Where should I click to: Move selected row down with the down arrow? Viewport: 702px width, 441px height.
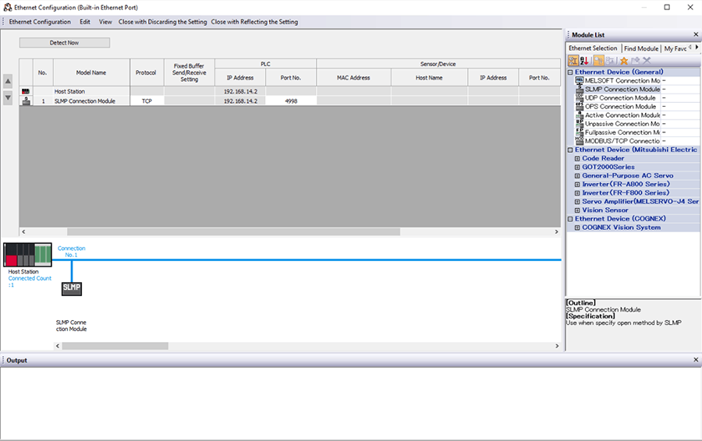tap(8, 97)
